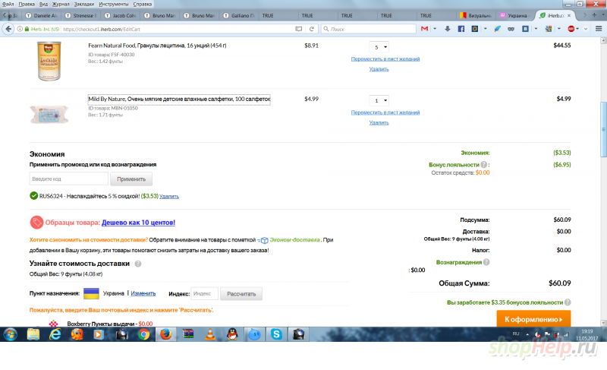Open the Gmail toolbar icon
This screenshot has width=607, height=370.
click(x=425, y=29)
